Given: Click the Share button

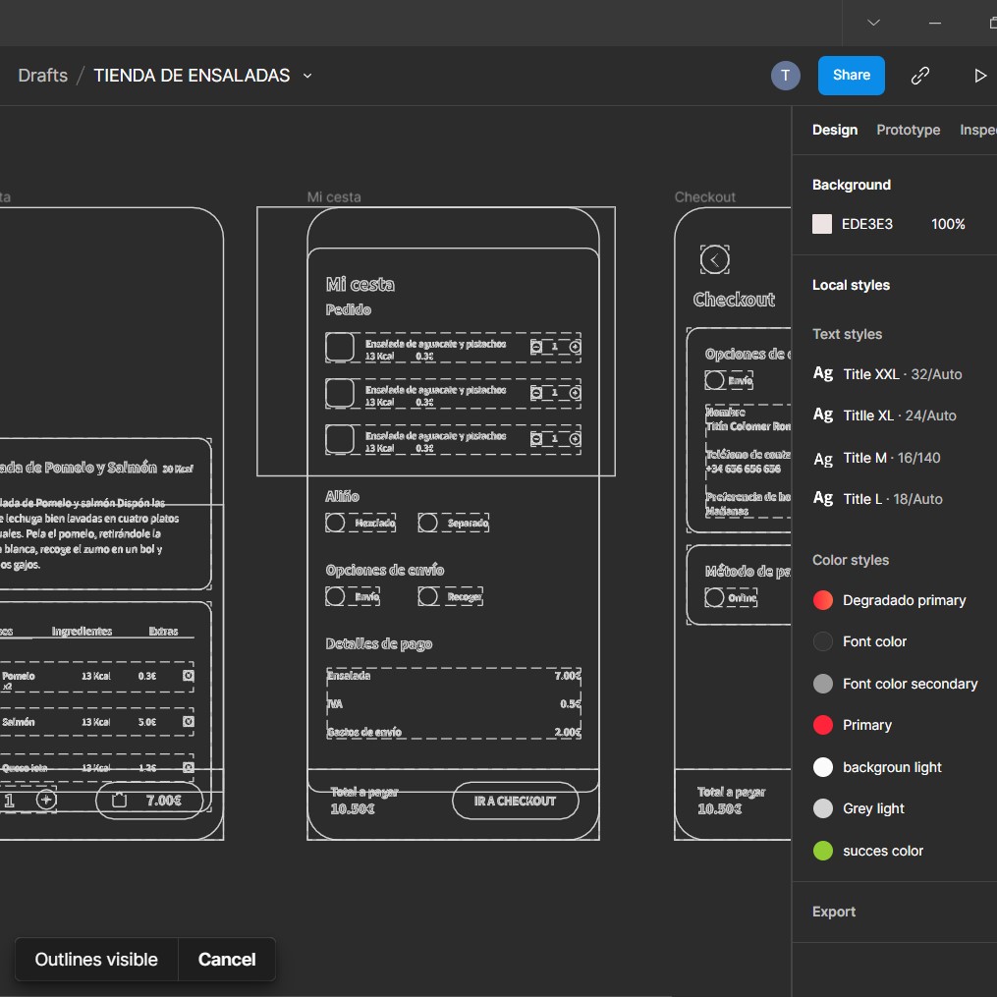Looking at the screenshot, I should [x=851, y=76].
